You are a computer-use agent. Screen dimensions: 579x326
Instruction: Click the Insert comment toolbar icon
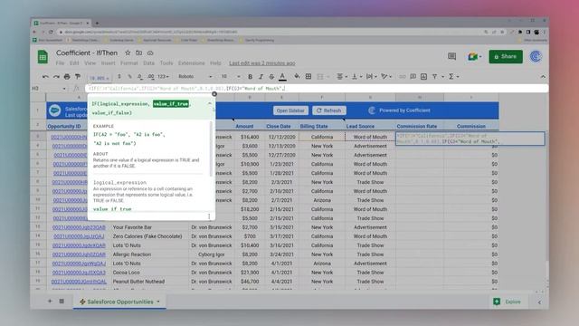click(x=413, y=76)
